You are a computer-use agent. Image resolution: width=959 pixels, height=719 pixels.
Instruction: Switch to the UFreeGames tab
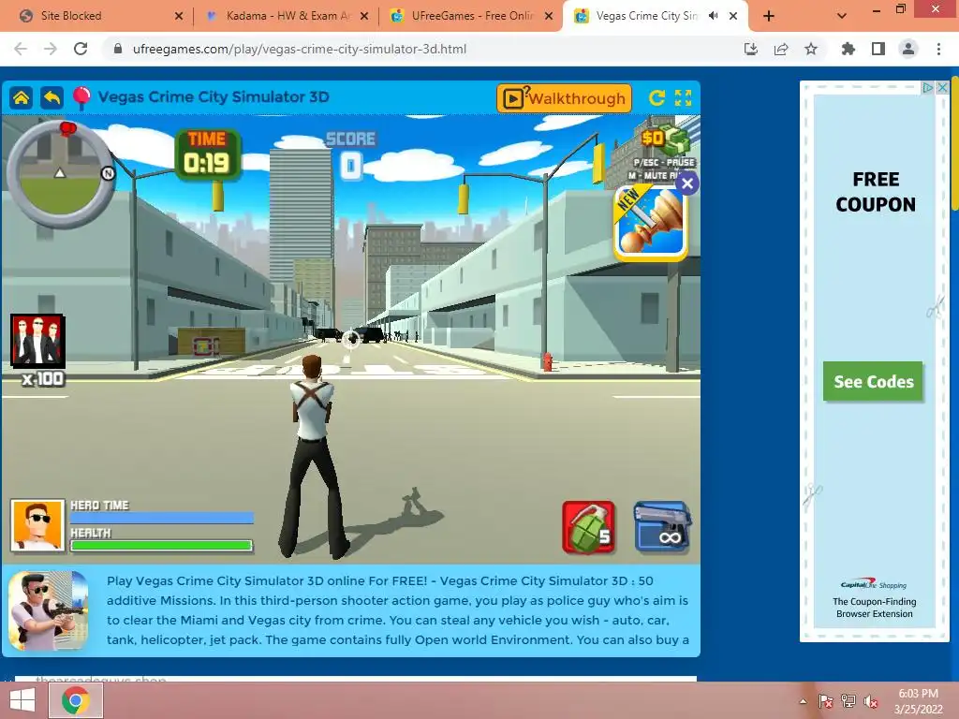(472, 16)
